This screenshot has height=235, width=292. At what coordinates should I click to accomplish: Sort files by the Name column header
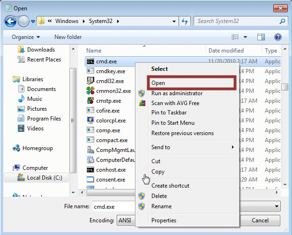click(x=94, y=51)
